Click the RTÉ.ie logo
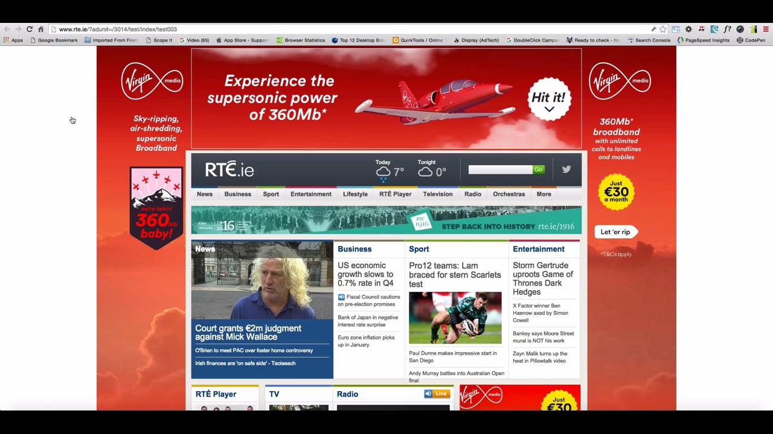The width and height of the screenshot is (773, 434). (229, 169)
